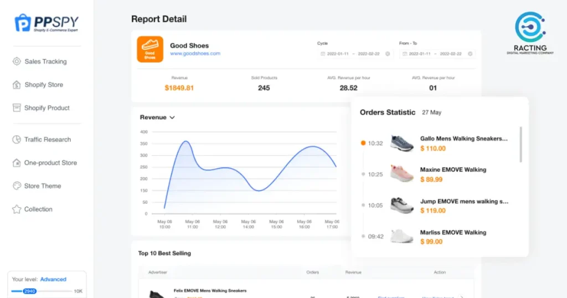
Task: Click the From - To calendar icon
Action: pyautogui.click(x=405, y=54)
